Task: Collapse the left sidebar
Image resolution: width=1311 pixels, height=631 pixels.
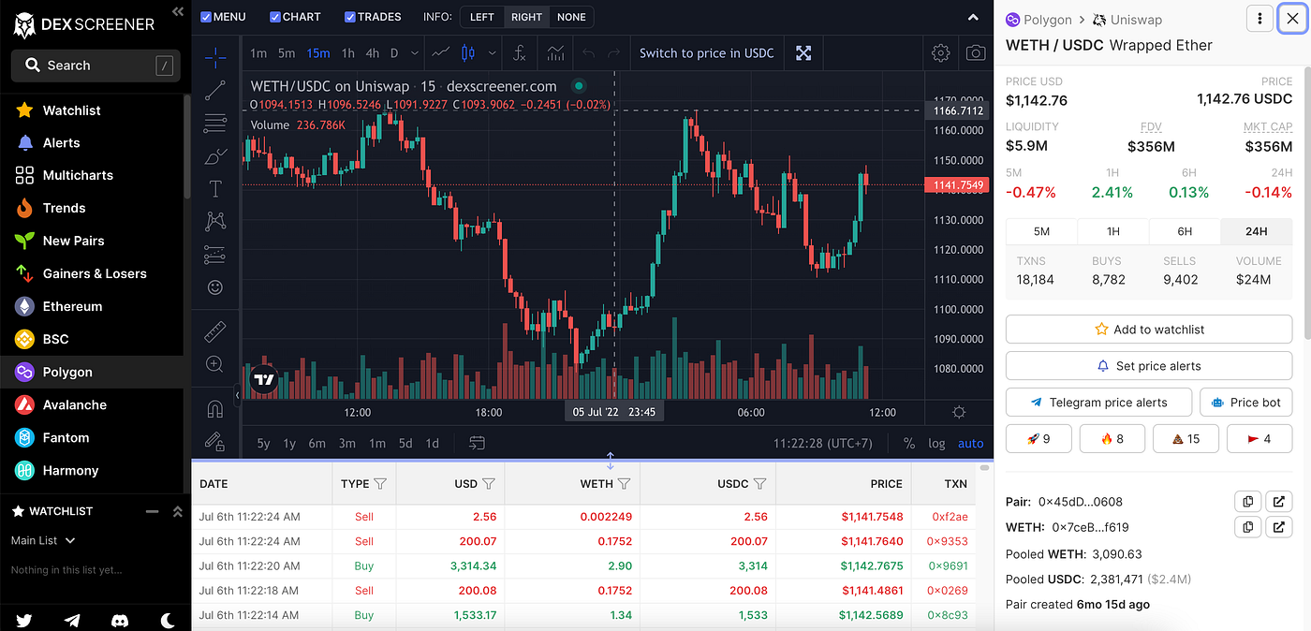Action: [x=178, y=11]
